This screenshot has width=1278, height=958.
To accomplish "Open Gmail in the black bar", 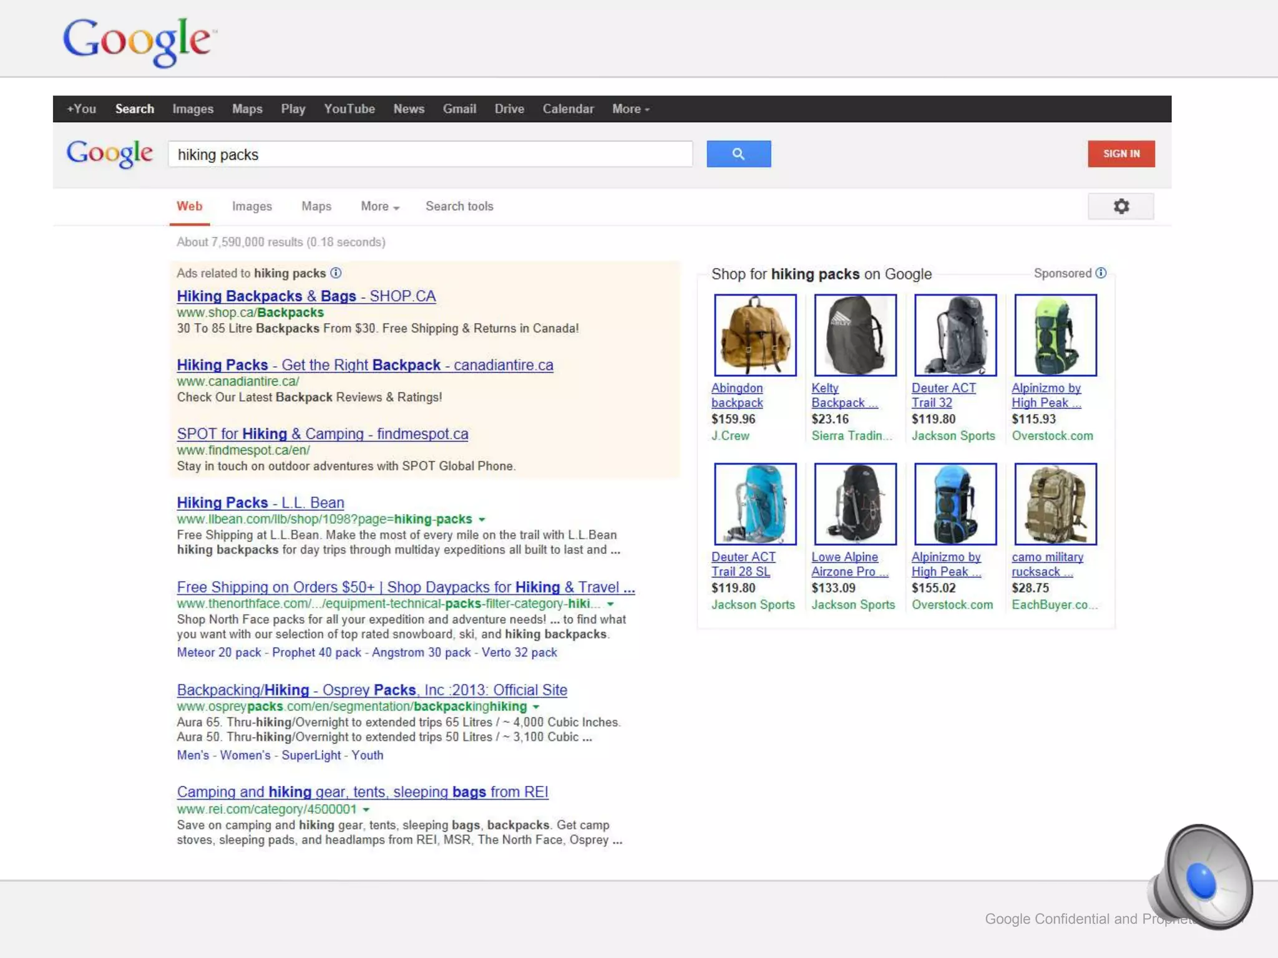I will pyautogui.click(x=459, y=109).
